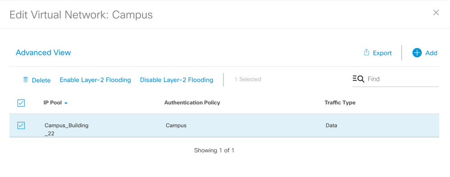This screenshot has width=450, height=177.
Task: Select the Campus_Building_22 pool name cell
Action: pos(67,129)
